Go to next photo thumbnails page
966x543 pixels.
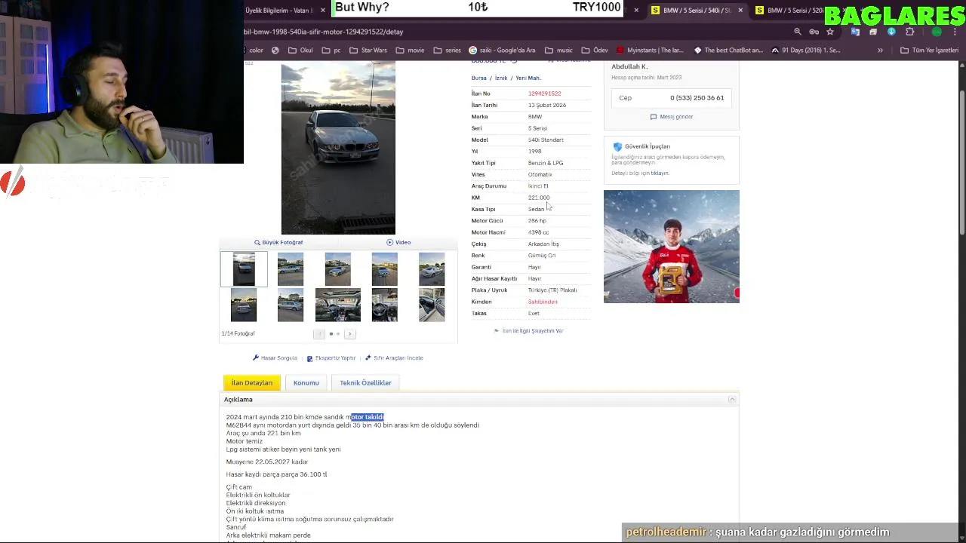tap(349, 333)
